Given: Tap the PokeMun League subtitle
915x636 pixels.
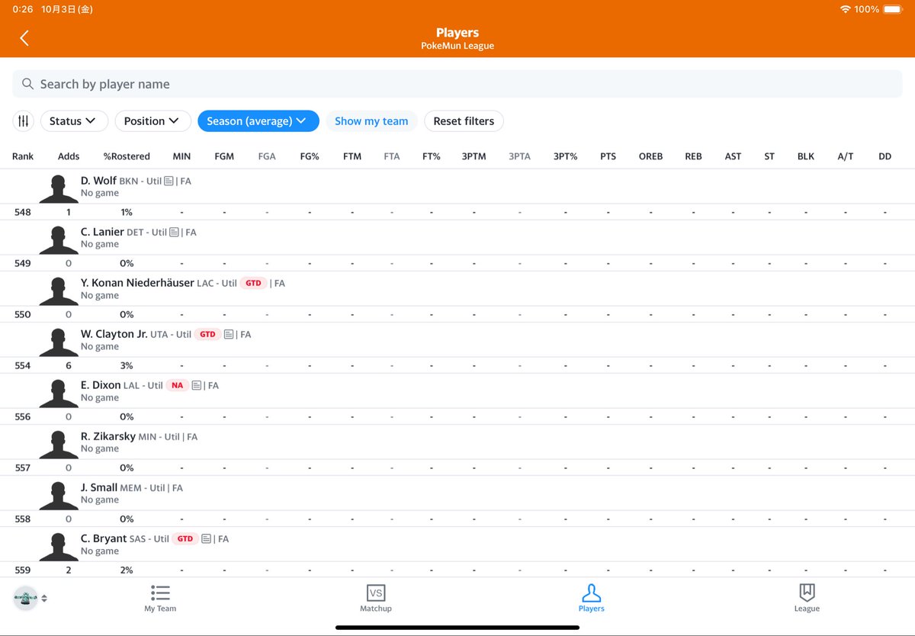Looking at the screenshot, I should (x=457, y=46).
